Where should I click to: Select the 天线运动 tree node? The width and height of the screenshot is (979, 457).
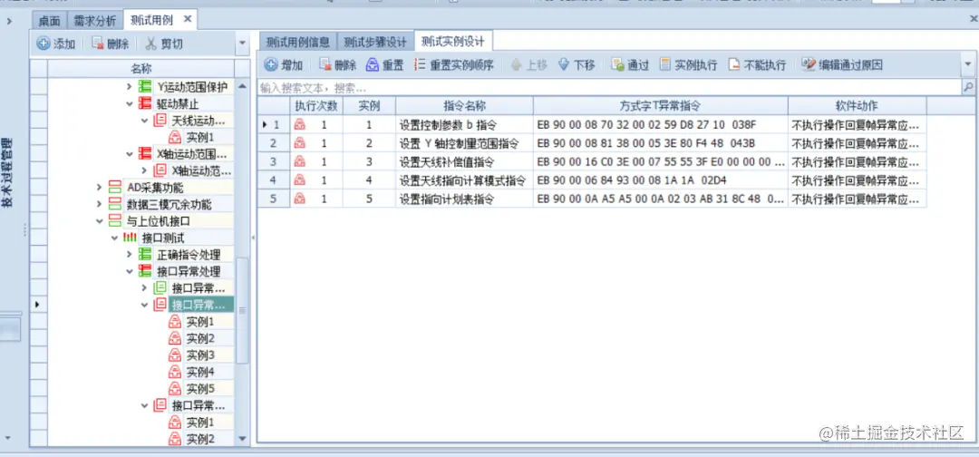(198, 121)
